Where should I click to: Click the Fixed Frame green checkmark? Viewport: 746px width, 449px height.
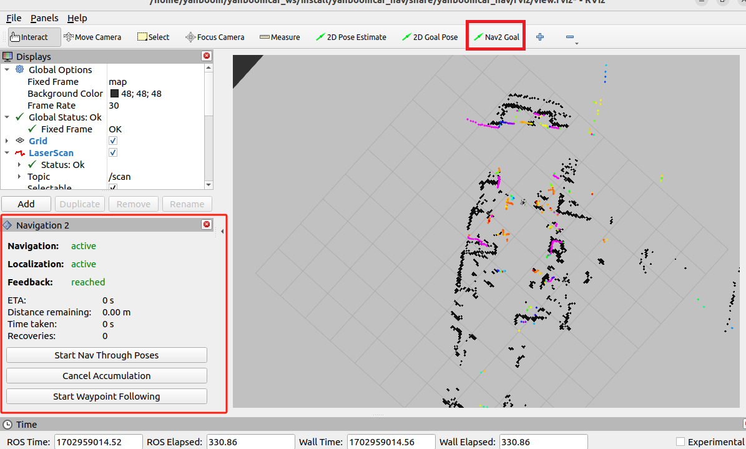[x=32, y=129]
